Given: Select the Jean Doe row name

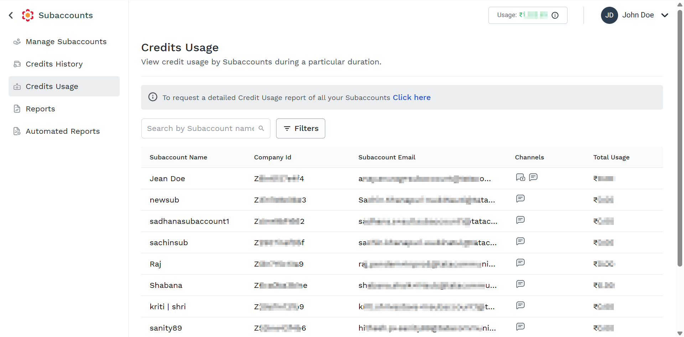Looking at the screenshot, I should (x=167, y=179).
